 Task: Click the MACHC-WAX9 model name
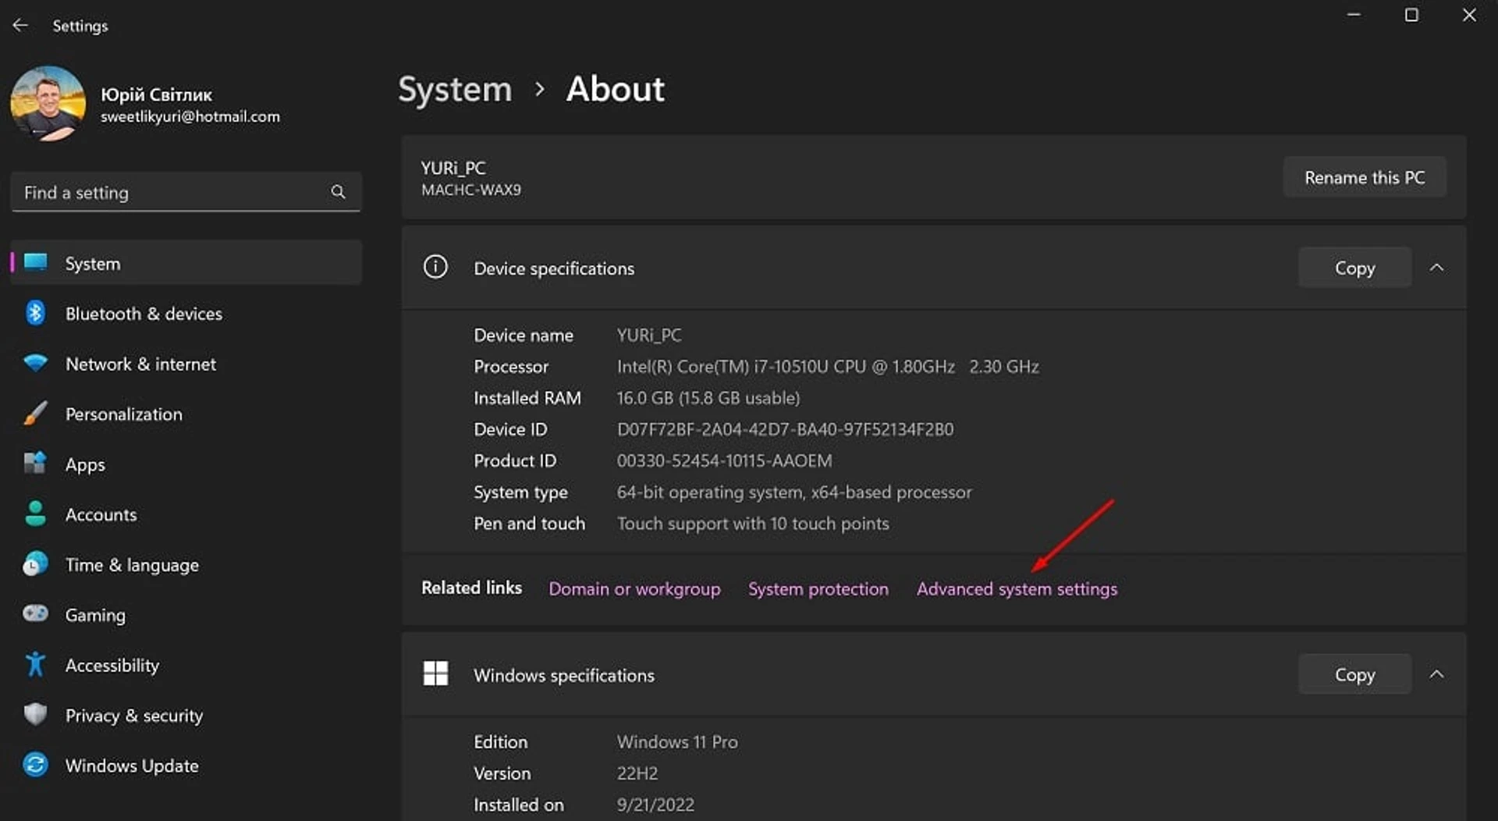(x=470, y=190)
